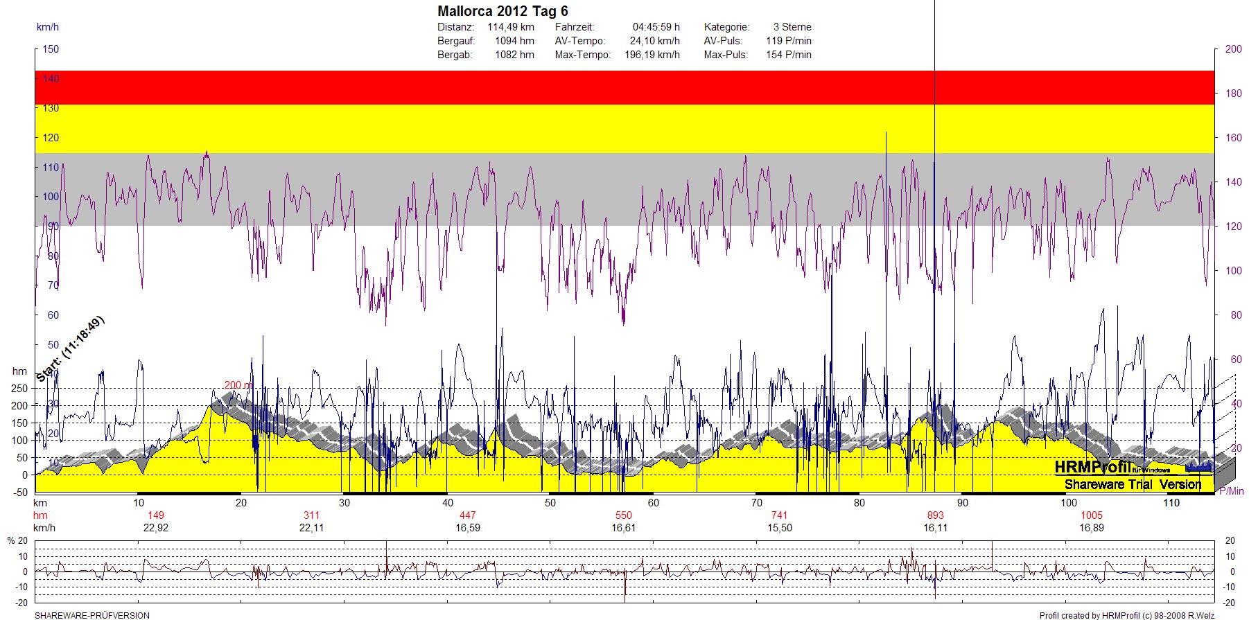Select the cumulative climb value 550 hm
The image size is (1249, 620).
[624, 515]
